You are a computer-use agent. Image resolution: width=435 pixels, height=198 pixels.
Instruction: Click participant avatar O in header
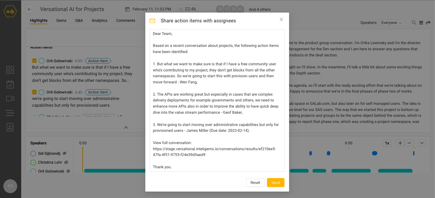pos(233,9)
